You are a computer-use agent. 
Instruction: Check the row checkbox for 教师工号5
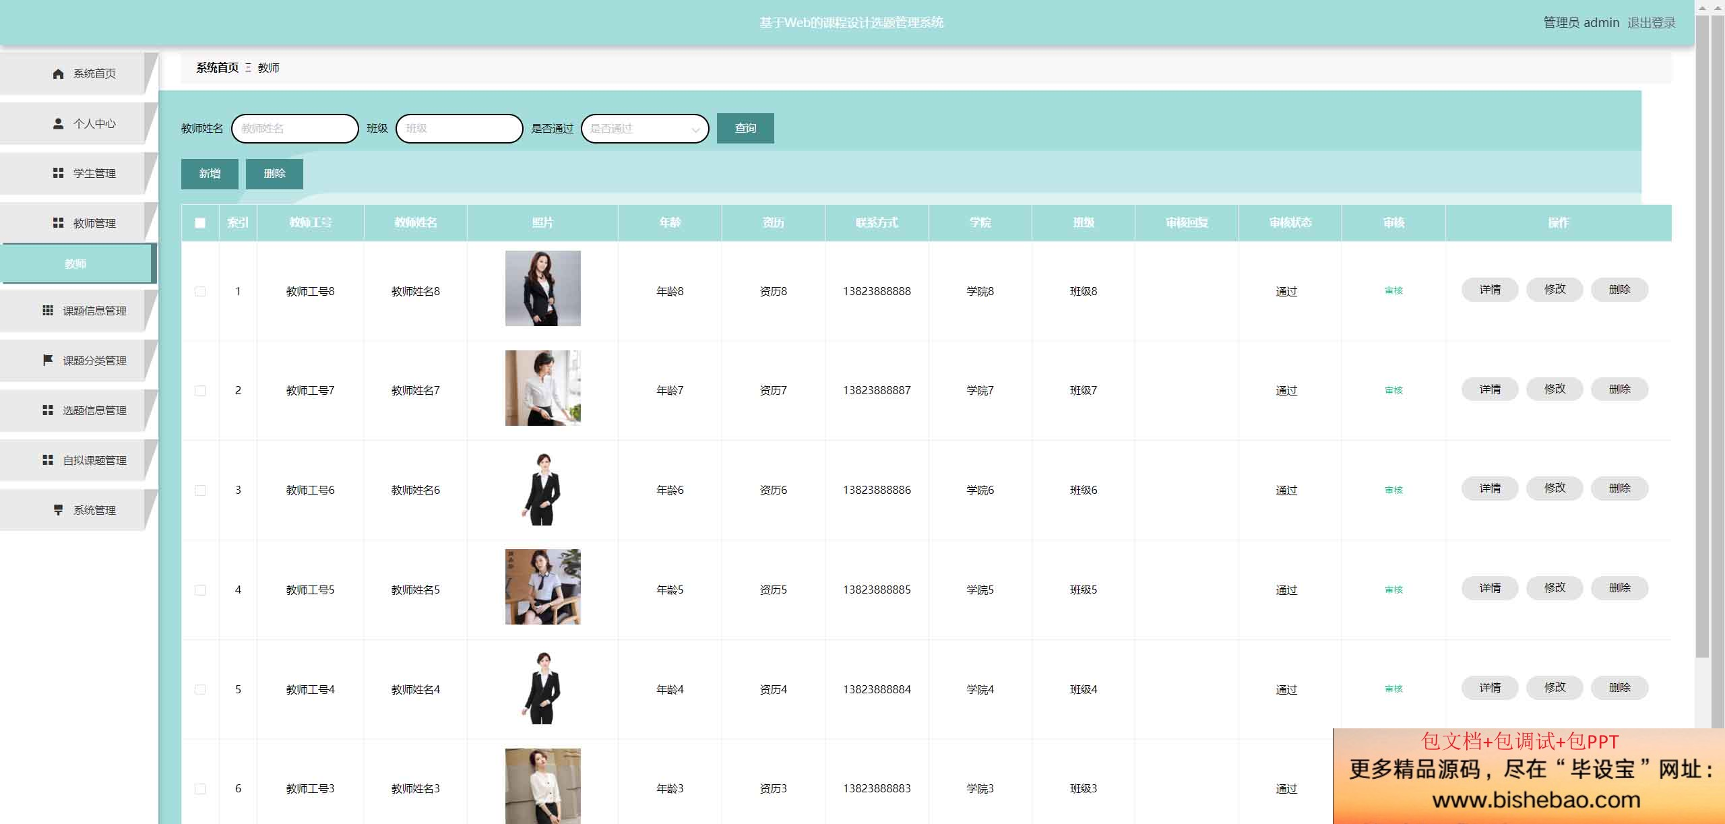pos(200,590)
